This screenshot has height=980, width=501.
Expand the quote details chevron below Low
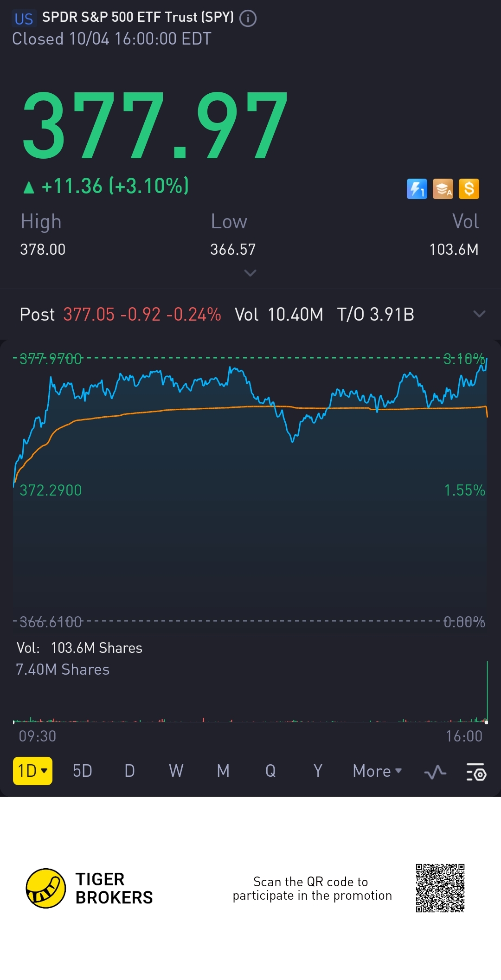click(x=250, y=273)
